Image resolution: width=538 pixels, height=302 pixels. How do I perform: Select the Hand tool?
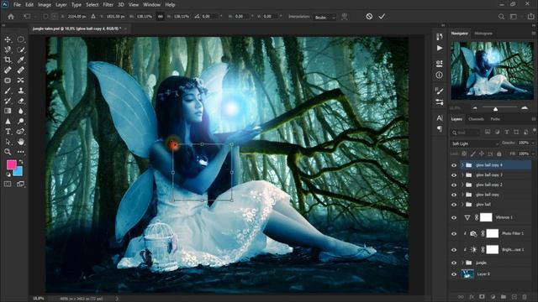tap(20, 142)
